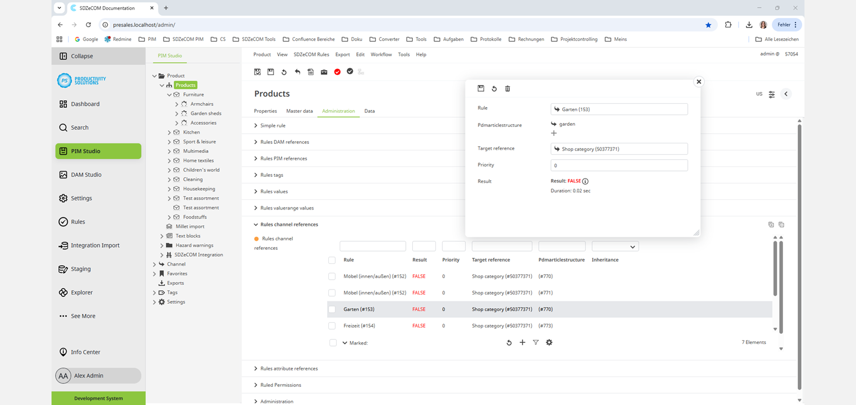Open table settings via the gear icon

pyautogui.click(x=549, y=343)
